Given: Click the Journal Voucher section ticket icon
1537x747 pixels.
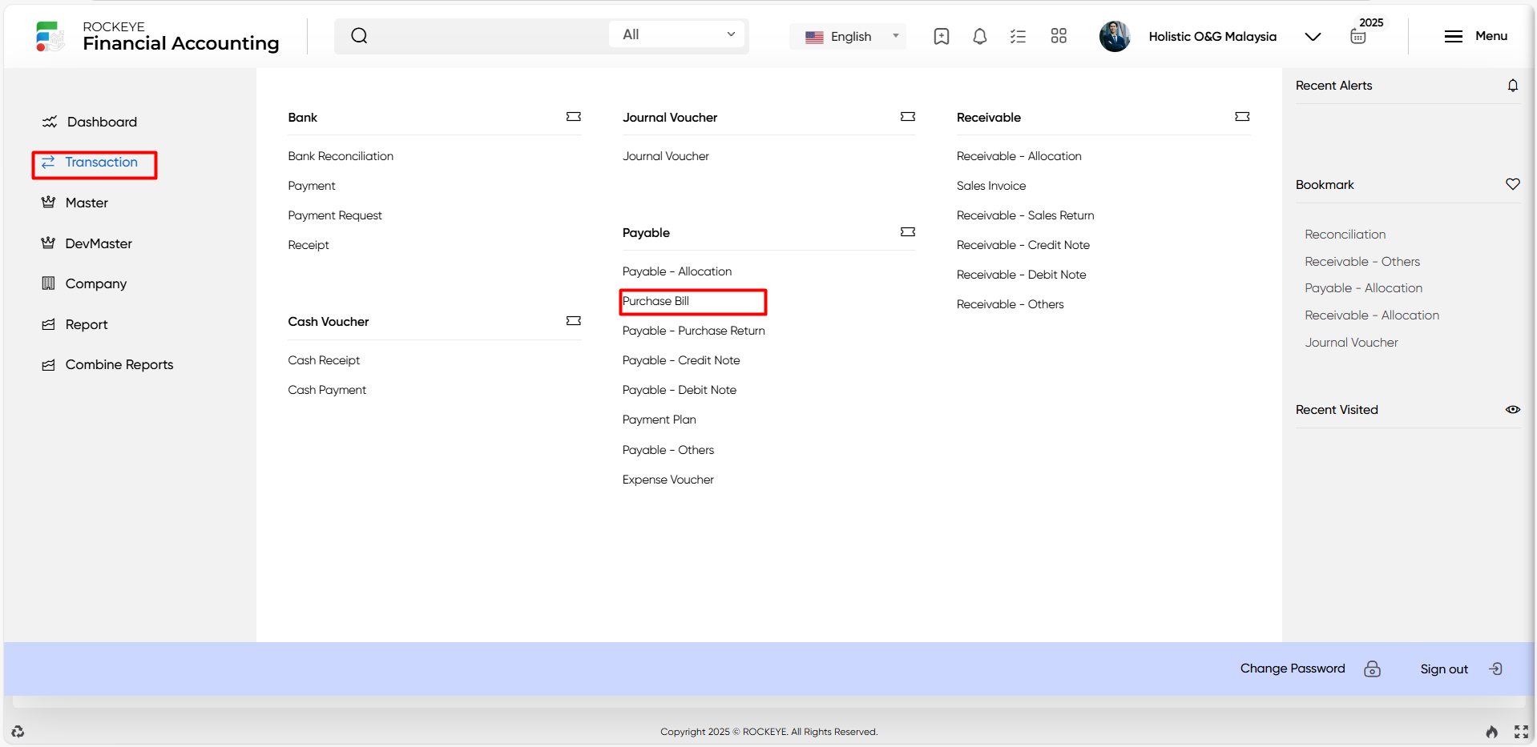Looking at the screenshot, I should pyautogui.click(x=908, y=117).
